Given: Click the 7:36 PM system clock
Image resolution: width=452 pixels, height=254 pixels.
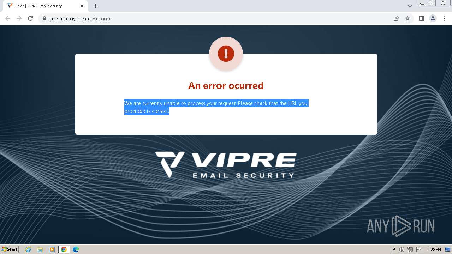Looking at the screenshot, I should (434, 249).
